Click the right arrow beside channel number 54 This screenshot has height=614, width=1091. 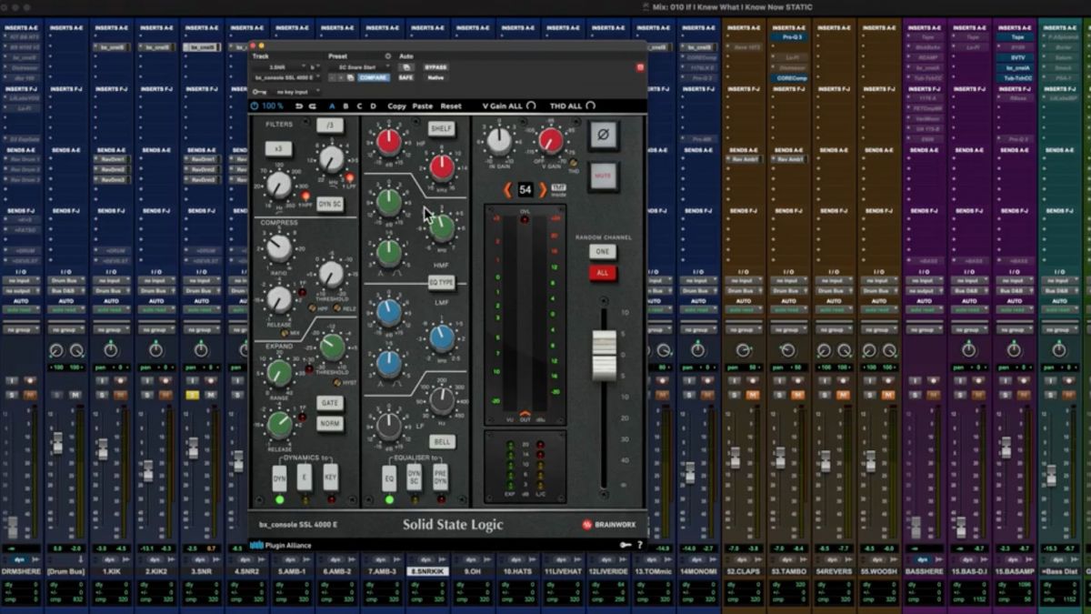[x=543, y=188]
